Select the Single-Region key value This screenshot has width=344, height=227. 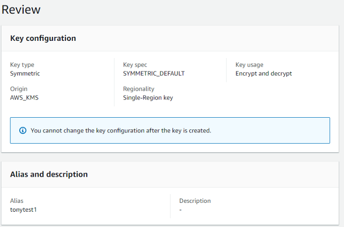(x=148, y=97)
